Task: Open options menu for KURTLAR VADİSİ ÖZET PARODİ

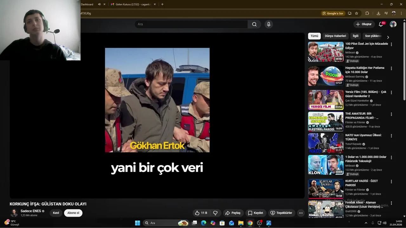Action: click(391, 181)
